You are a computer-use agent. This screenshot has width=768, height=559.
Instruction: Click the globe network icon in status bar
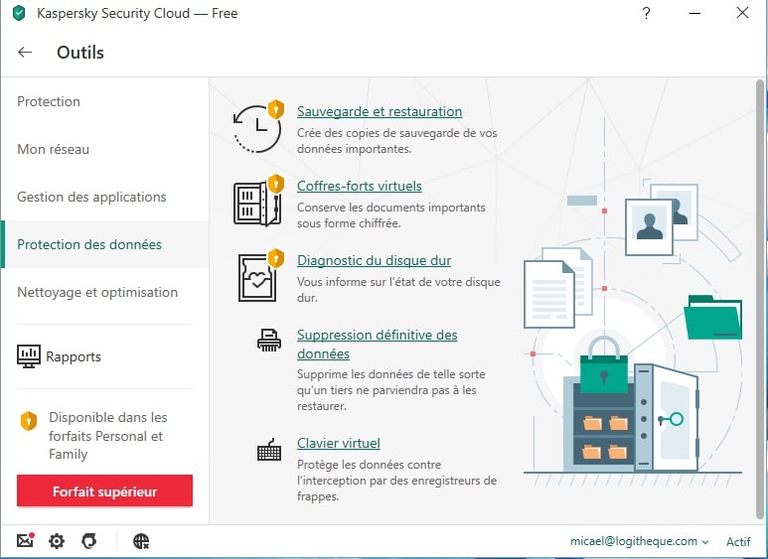point(141,541)
